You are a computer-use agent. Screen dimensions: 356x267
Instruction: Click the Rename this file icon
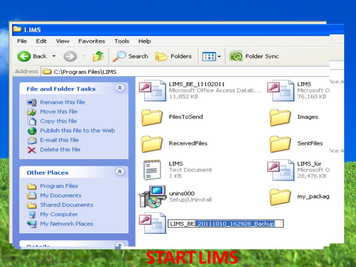(32, 103)
